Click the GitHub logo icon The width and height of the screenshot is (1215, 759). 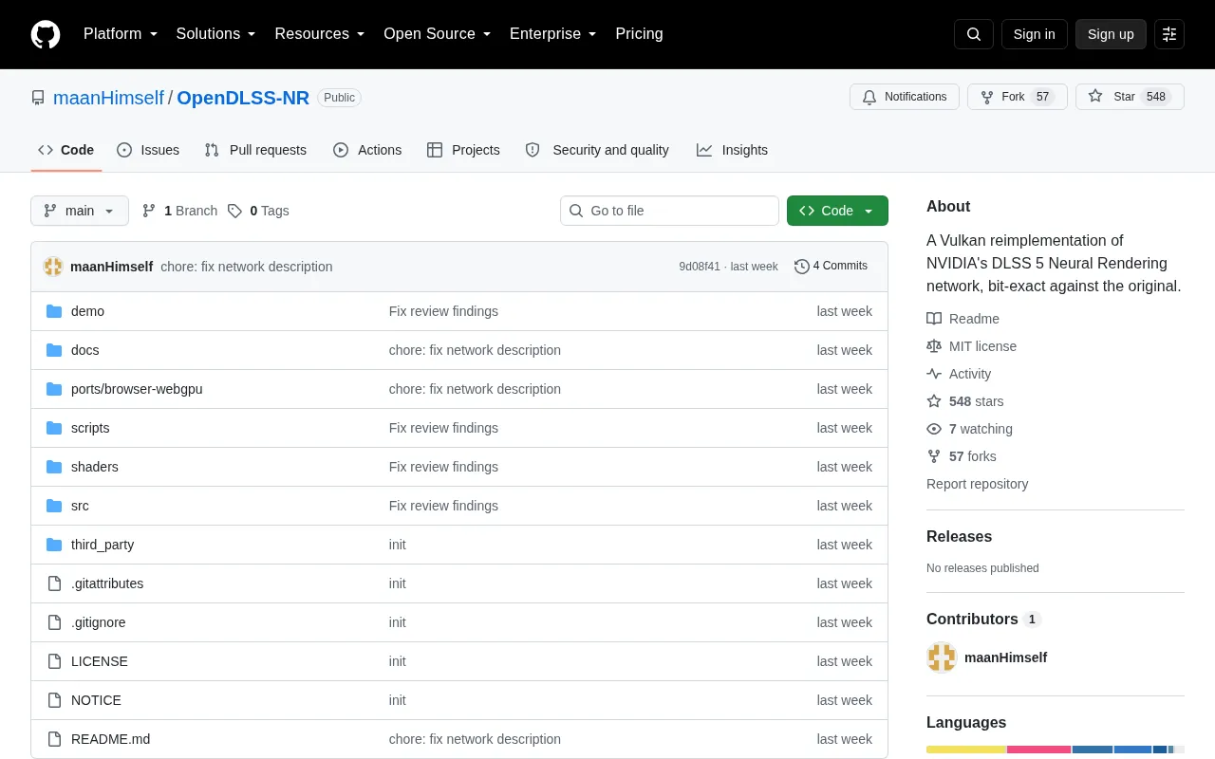[46, 34]
